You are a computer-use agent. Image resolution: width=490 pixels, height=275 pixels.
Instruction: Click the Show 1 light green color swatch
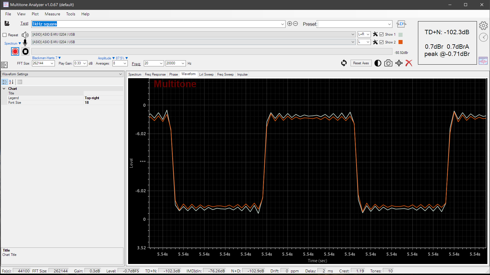click(401, 34)
